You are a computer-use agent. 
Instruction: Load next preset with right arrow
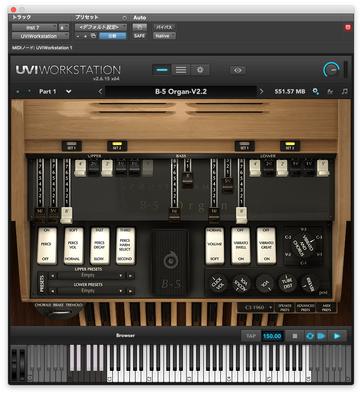tap(262, 91)
